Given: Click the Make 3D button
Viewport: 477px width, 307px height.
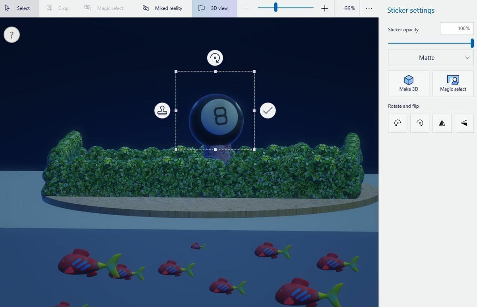Looking at the screenshot, I should point(409,83).
